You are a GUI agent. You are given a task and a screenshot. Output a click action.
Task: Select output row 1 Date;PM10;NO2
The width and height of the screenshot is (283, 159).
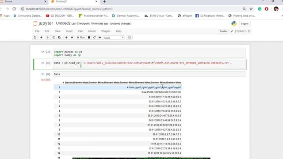[x=118, y=92]
